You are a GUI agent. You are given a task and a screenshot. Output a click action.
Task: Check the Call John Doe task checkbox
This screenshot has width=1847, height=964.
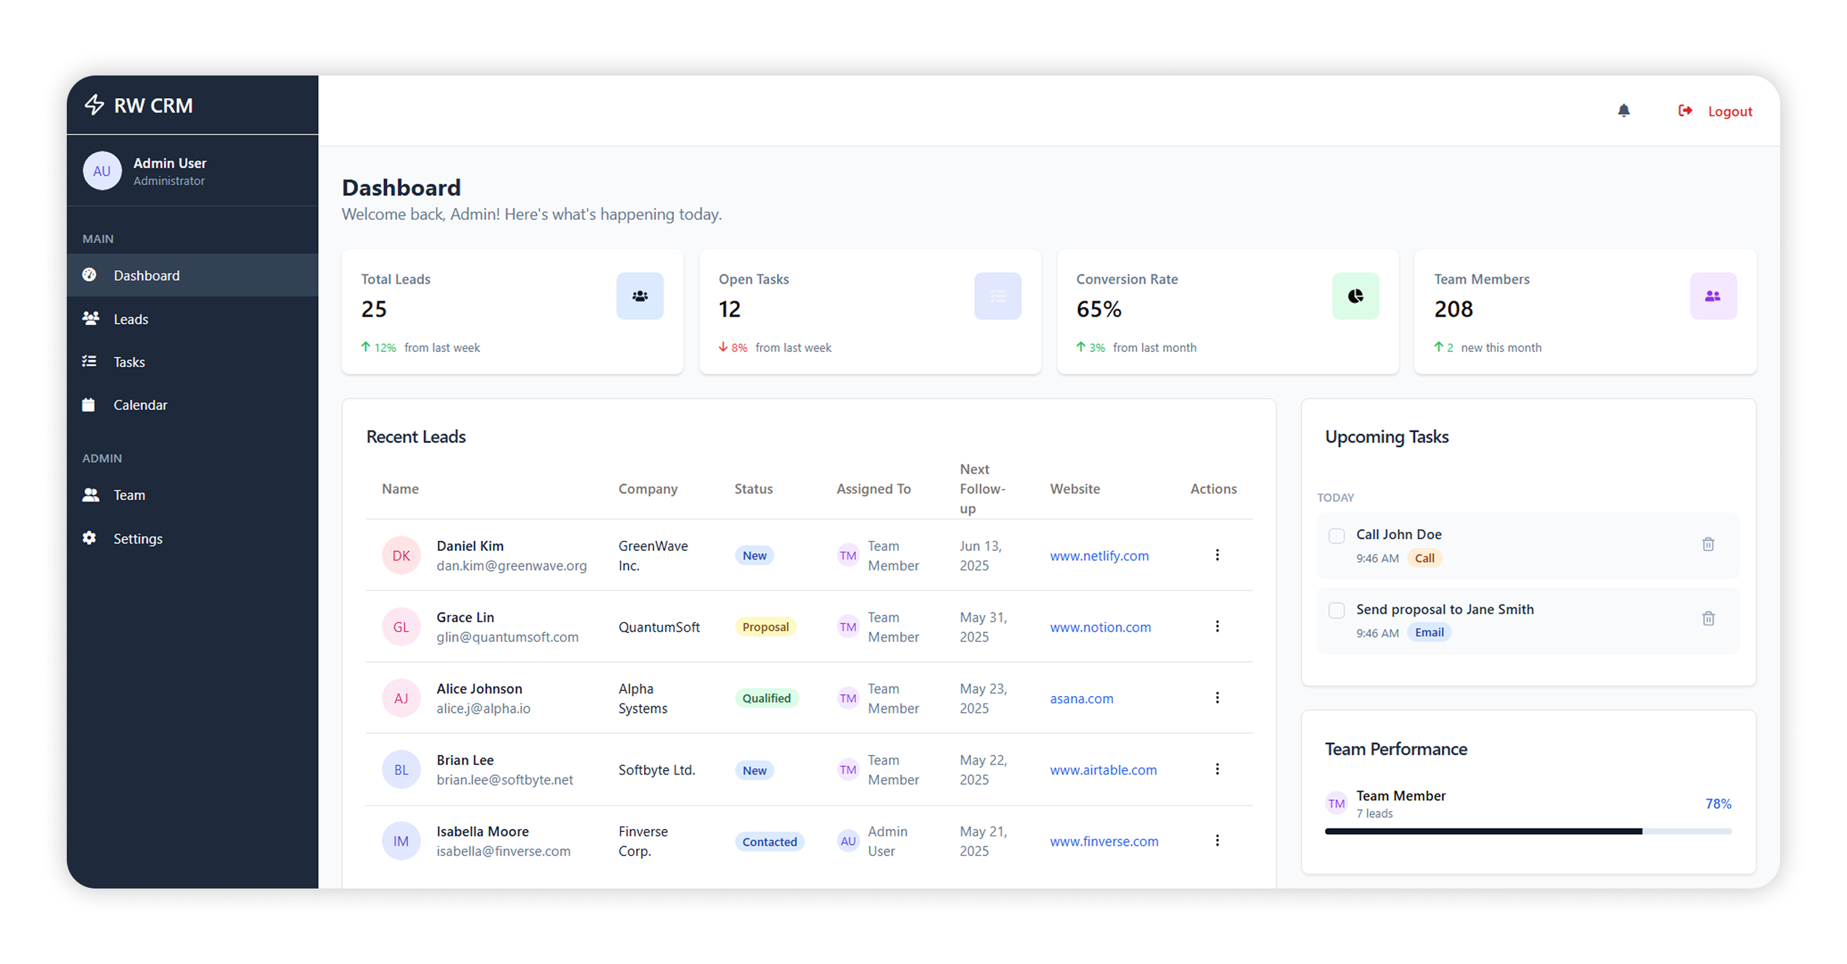click(1336, 536)
